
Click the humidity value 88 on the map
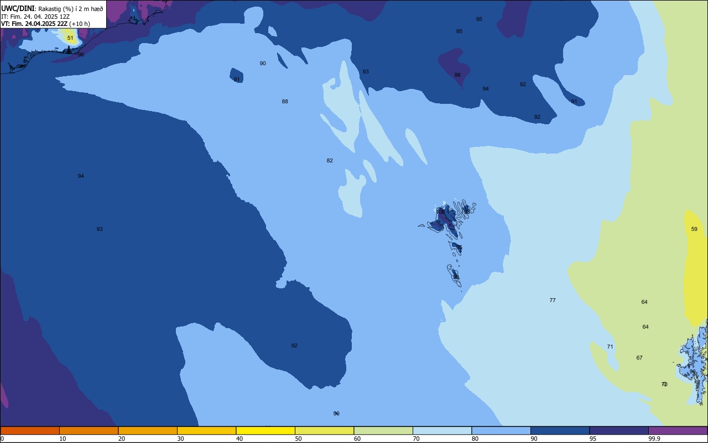[x=285, y=102]
